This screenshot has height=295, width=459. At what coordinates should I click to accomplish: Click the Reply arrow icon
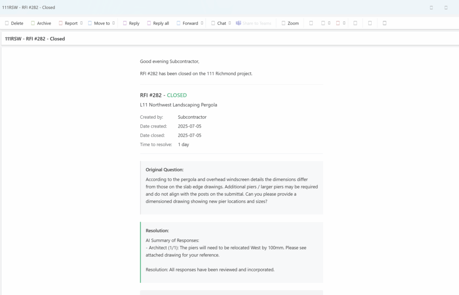[x=125, y=23]
